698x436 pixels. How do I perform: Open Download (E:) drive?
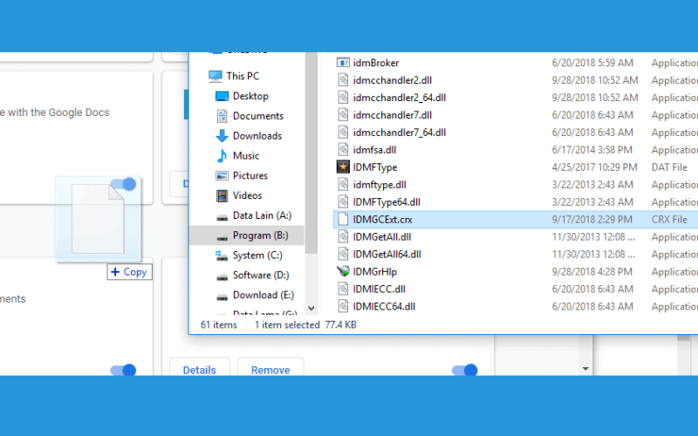point(263,295)
